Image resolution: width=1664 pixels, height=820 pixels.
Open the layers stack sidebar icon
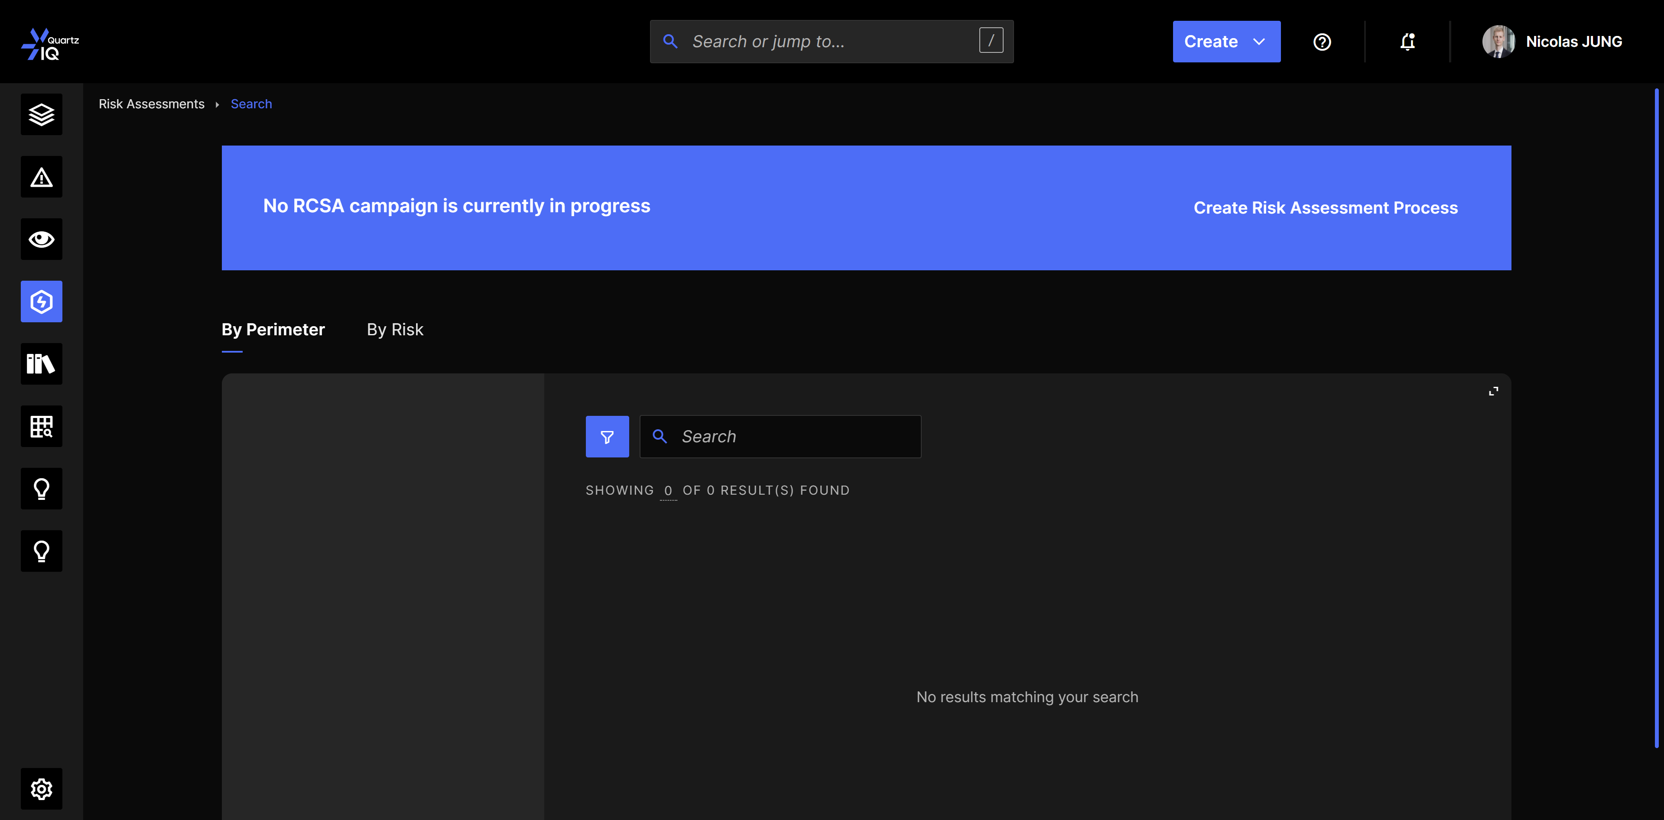(x=41, y=114)
